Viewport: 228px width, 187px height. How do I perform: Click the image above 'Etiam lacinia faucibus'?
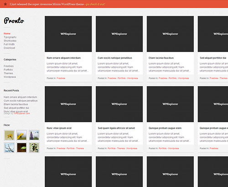[170, 34]
